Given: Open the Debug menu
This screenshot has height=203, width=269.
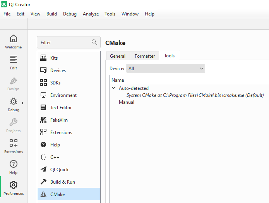Looking at the screenshot, I should coord(70,14).
